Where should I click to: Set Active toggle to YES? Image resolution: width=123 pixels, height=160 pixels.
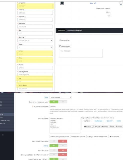[x=54, y=146]
